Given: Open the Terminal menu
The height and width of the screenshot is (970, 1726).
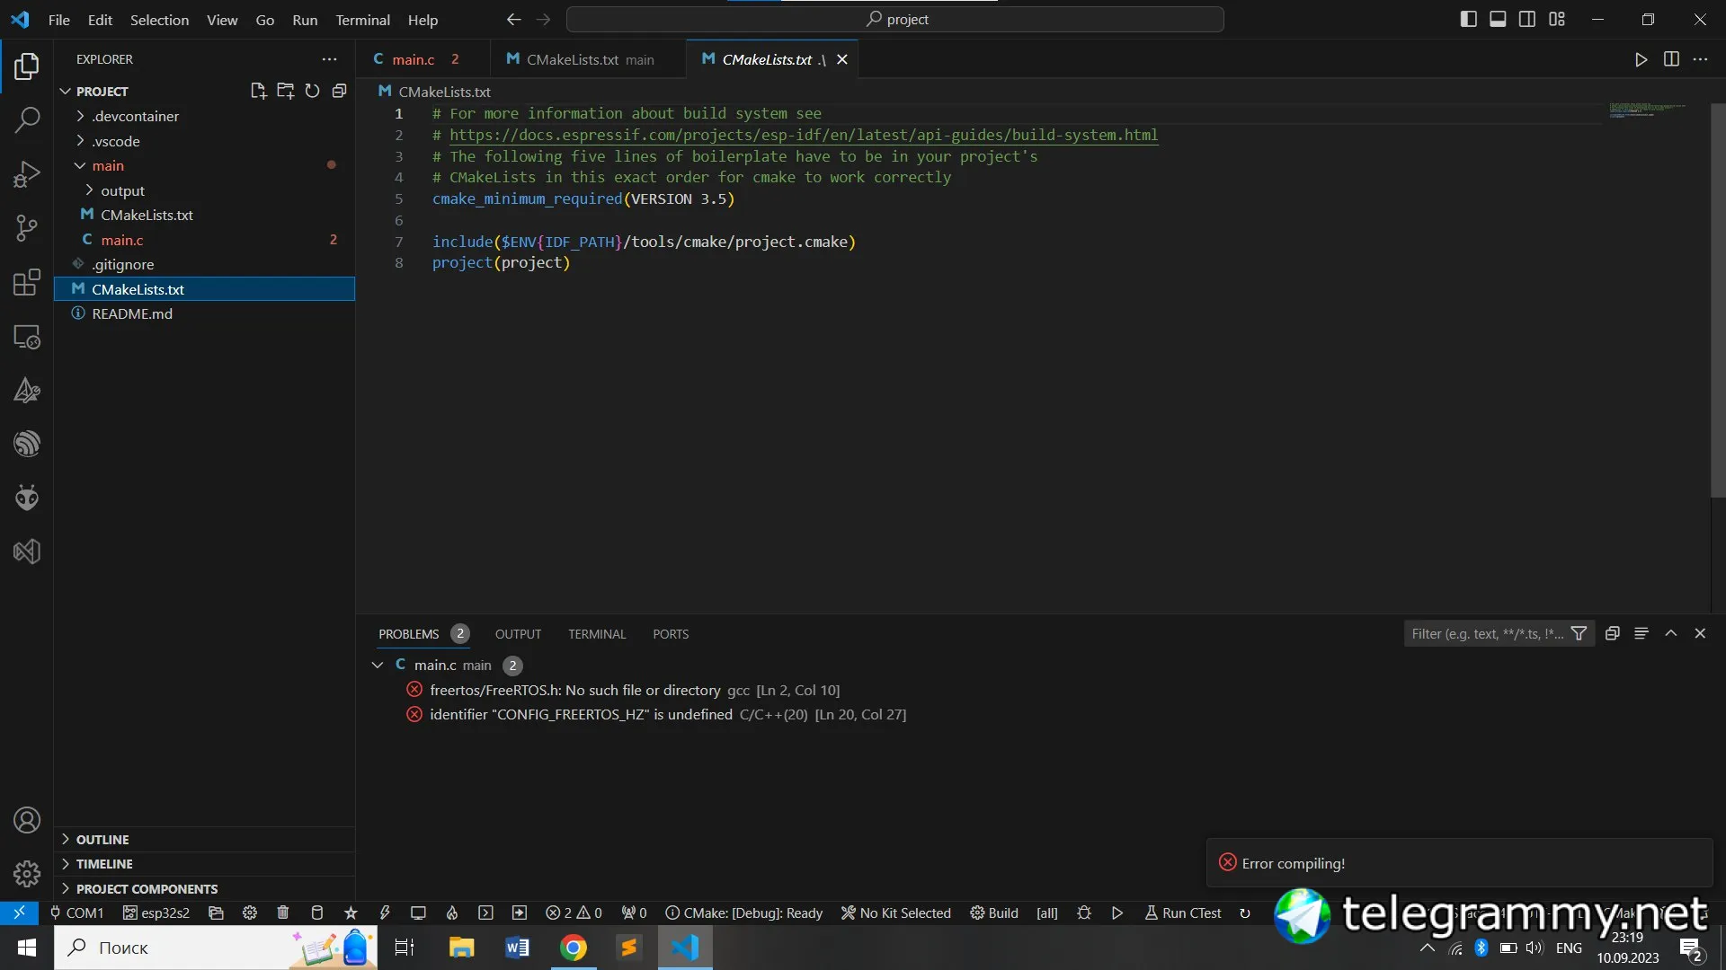Looking at the screenshot, I should [x=362, y=19].
